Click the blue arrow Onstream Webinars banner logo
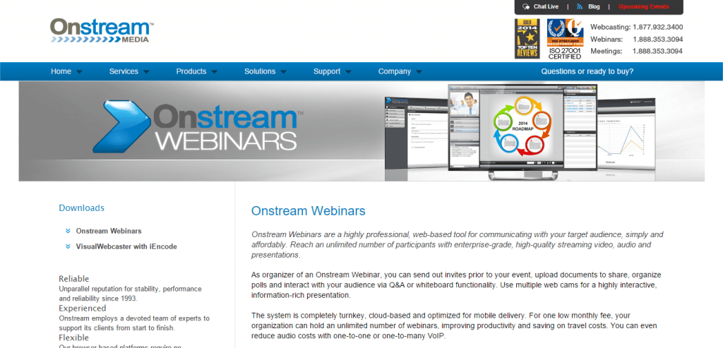This screenshot has height=348, width=723. click(197, 126)
